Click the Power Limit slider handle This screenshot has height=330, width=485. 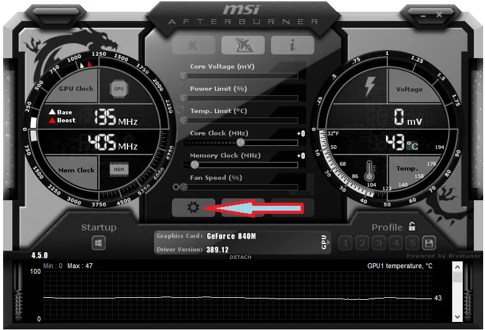point(184,98)
